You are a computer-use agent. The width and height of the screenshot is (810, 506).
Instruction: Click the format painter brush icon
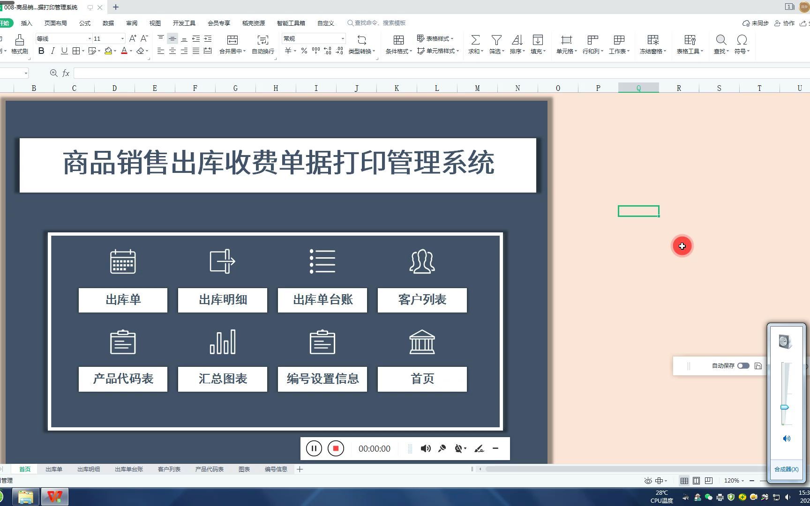coord(19,40)
